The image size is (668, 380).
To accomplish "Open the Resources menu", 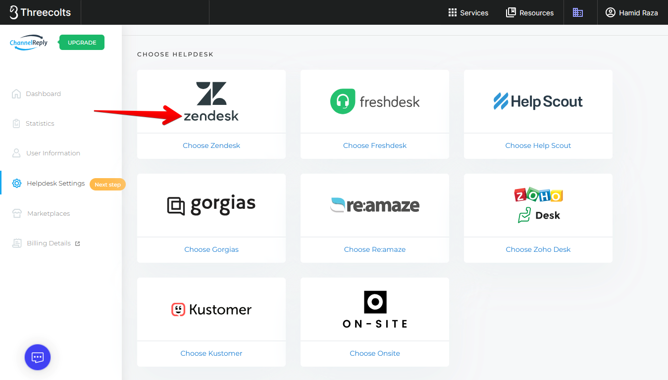I will tap(530, 13).
